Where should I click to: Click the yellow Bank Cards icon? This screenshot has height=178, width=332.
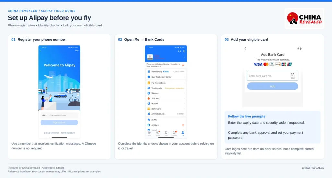[148, 109]
